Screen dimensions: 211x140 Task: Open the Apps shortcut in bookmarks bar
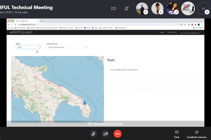click(x=11, y=28)
